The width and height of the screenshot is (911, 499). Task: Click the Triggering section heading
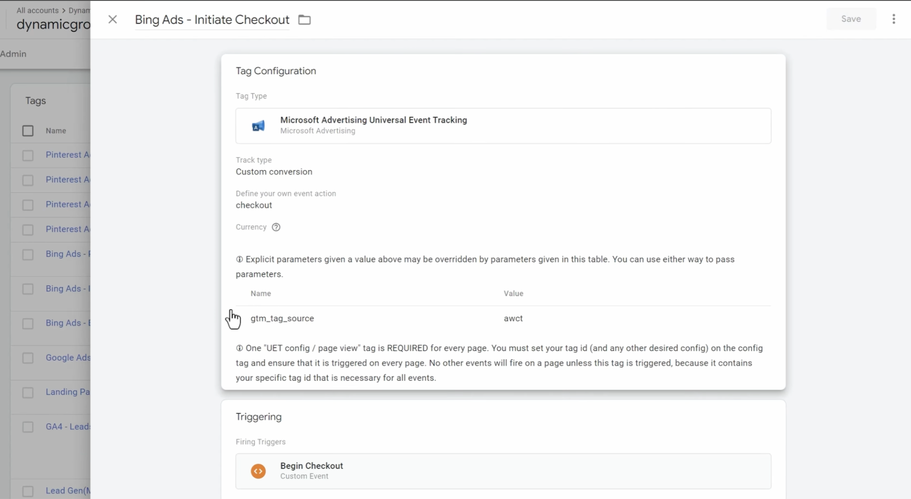(x=258, y=417)
